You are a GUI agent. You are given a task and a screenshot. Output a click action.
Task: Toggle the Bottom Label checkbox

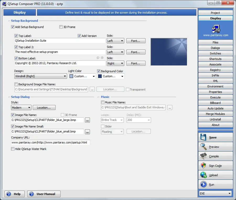coord(16,58)
